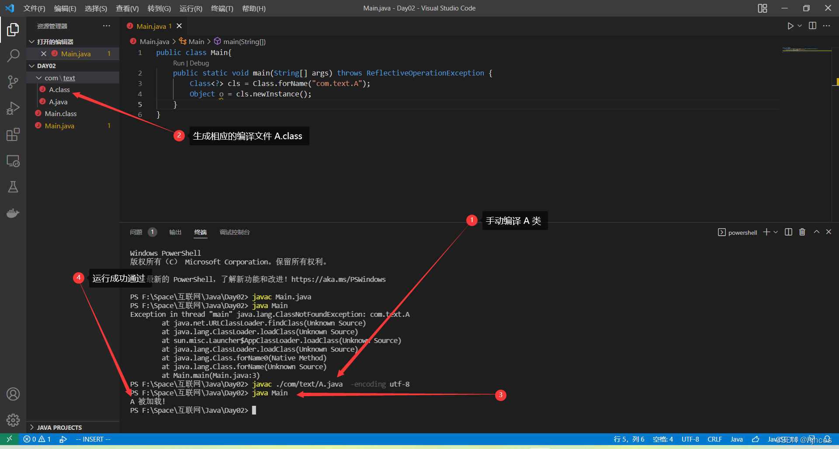
Task: Click the editor minimap preview
Action: pos(807,50)
